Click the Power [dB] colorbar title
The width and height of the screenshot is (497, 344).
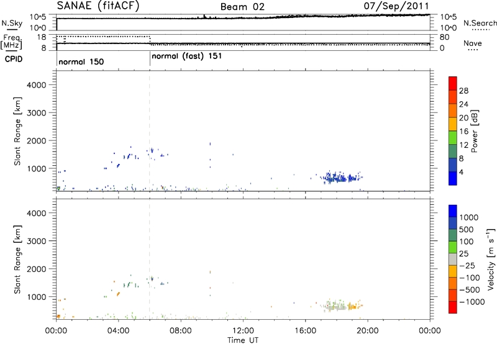[x=475, y=131]
